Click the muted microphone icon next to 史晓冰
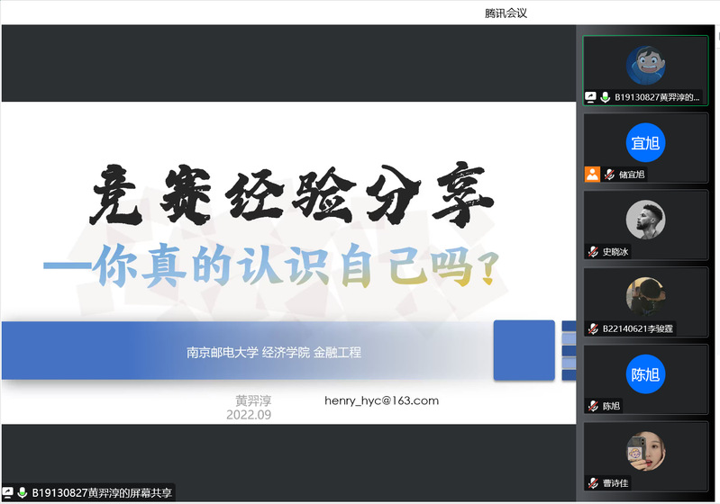 click(x=593, y=252)
